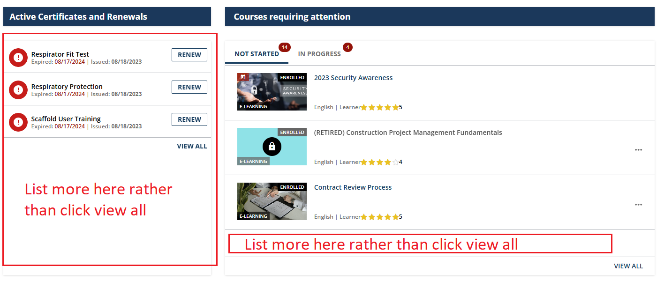This screenshot has width=657, height=281.
Task: Click the 14 badge on Not Started
Action: click(x=284, y=47)
